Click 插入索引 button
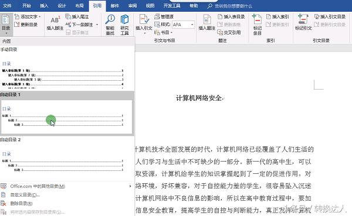Screen dimensions: 352x216 coord(277,16)
